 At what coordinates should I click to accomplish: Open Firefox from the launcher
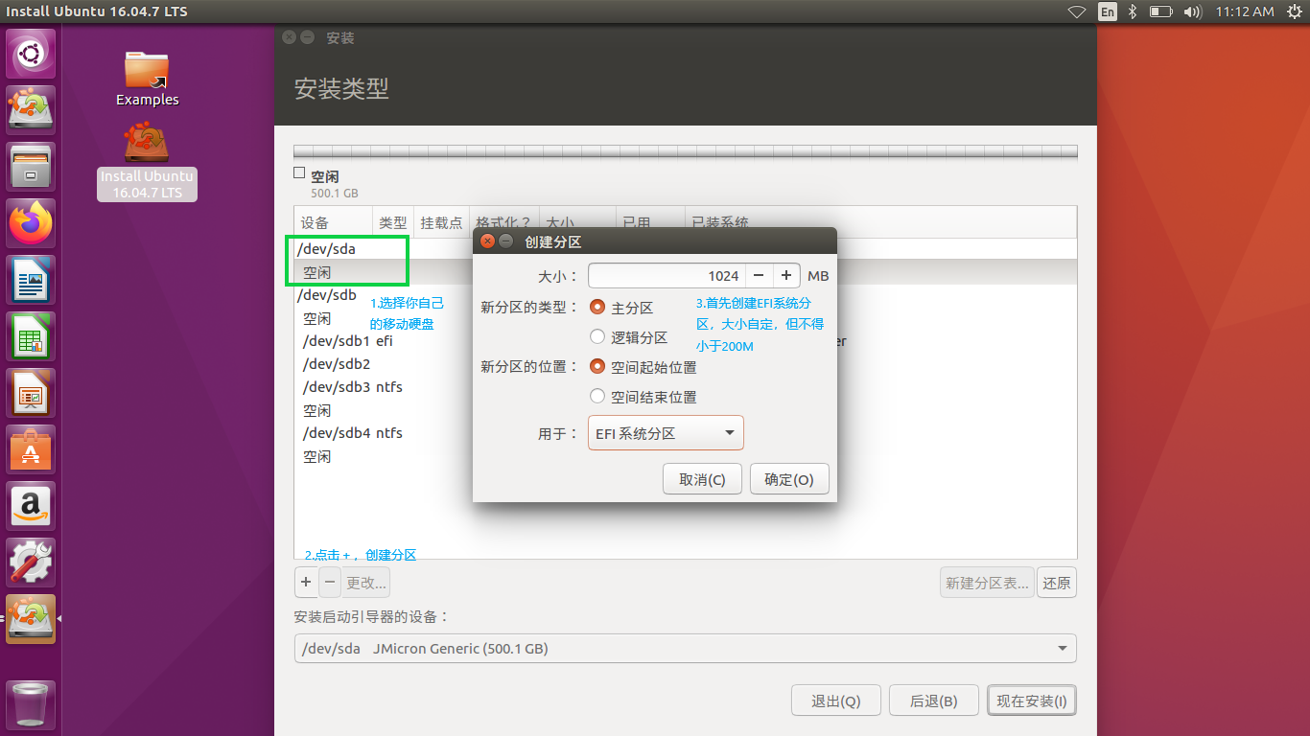(32, 224)
